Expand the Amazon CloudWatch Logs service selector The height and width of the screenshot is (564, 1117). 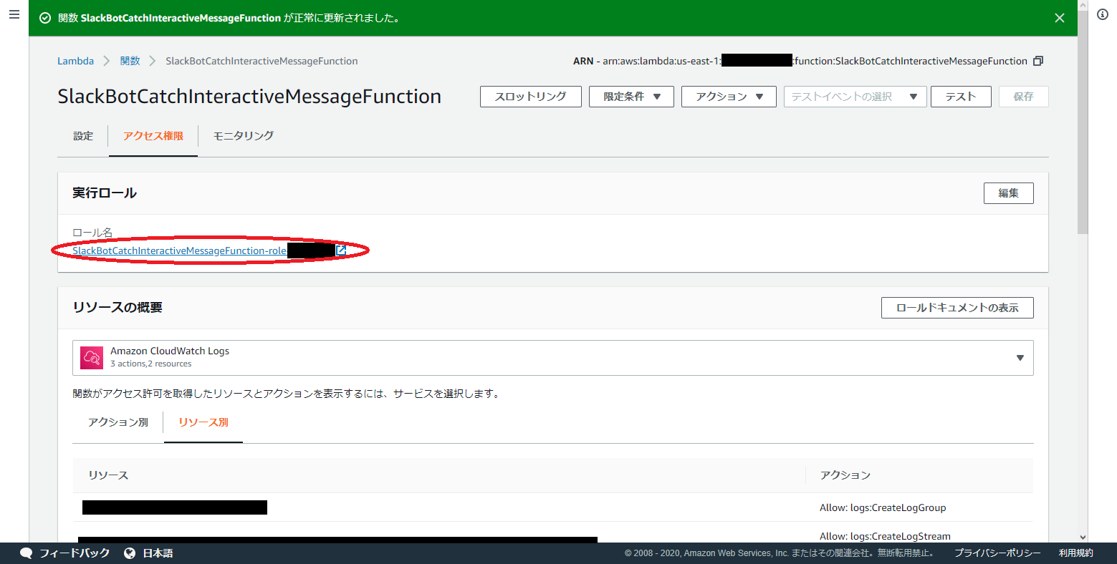[x=553, y=358]
